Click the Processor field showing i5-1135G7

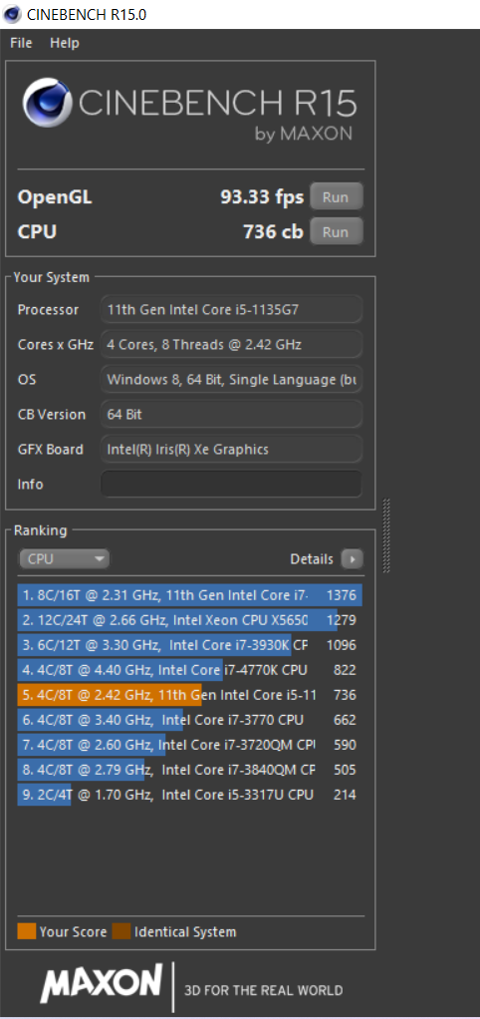232,309
